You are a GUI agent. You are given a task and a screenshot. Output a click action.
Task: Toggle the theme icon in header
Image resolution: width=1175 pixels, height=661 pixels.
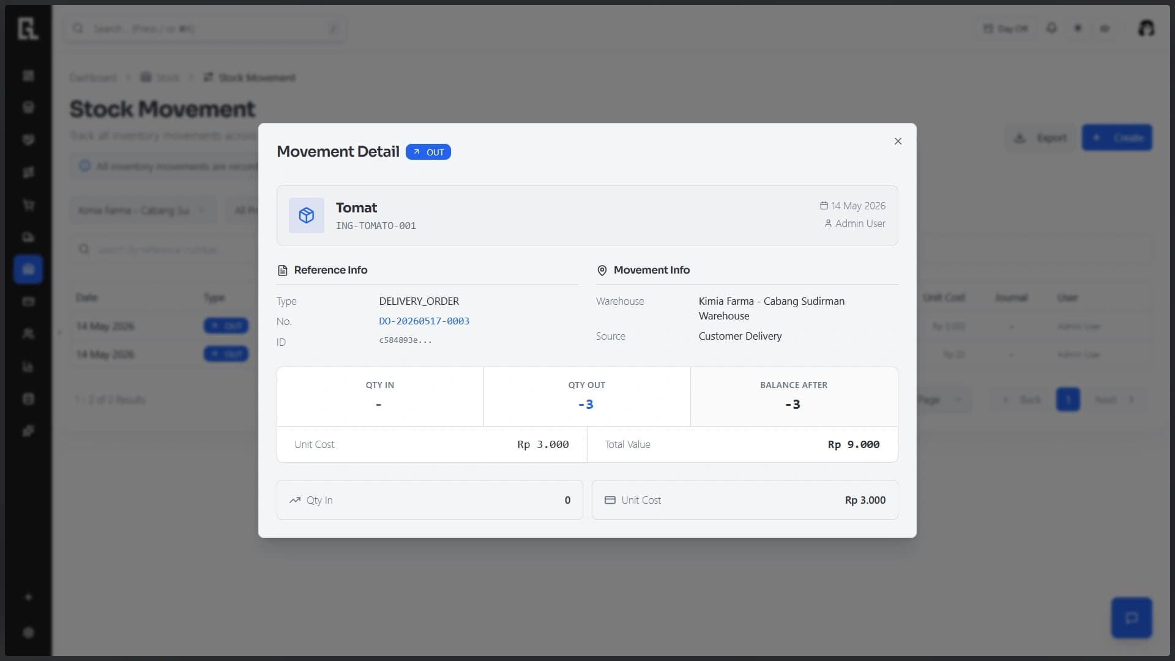1078,28
